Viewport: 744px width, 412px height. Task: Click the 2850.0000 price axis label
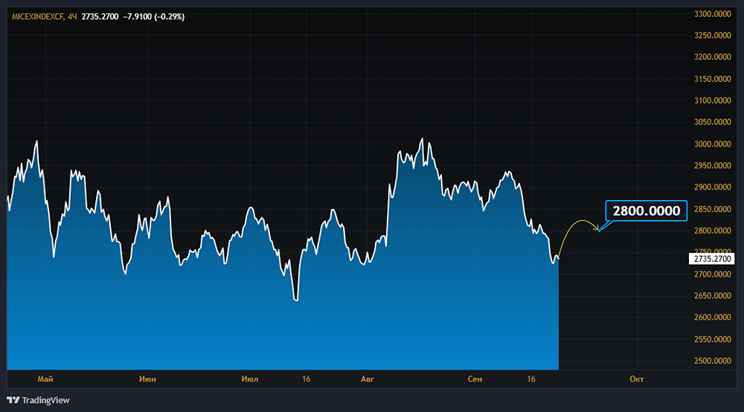point(712,209)
